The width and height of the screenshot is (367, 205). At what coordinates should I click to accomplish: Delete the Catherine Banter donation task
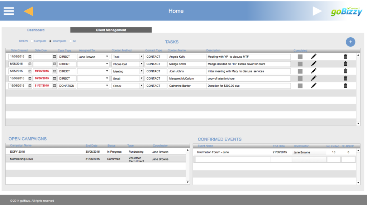[345, 86]
